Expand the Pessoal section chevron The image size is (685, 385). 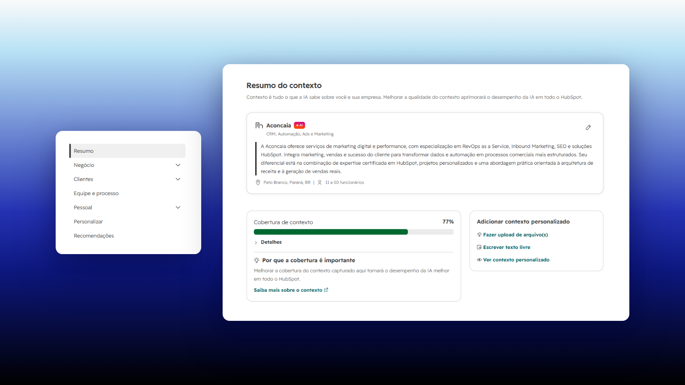click(178, 207)
